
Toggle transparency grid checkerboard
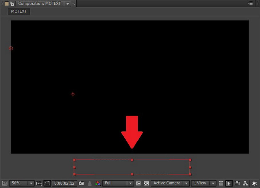tap(146, 183)
